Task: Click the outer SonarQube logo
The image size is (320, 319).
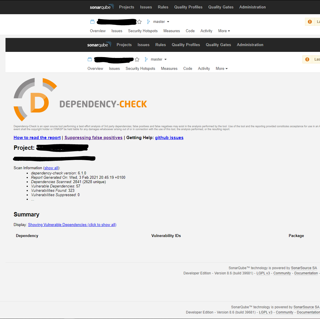Action: tap(102, 7)
